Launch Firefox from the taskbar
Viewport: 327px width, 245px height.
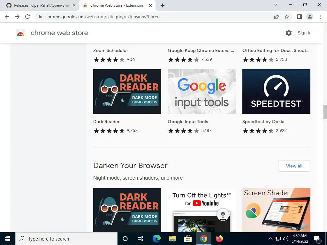219,239
